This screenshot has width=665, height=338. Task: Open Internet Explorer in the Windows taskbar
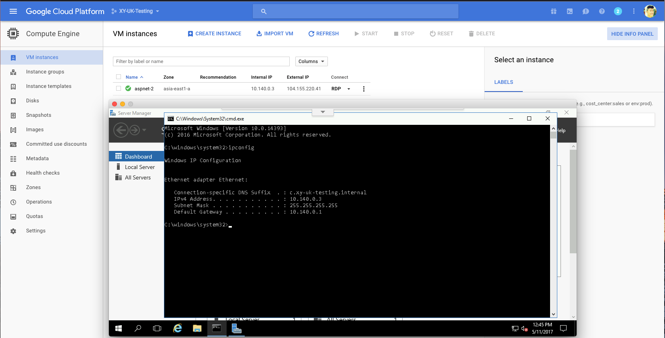click(178, 328)
